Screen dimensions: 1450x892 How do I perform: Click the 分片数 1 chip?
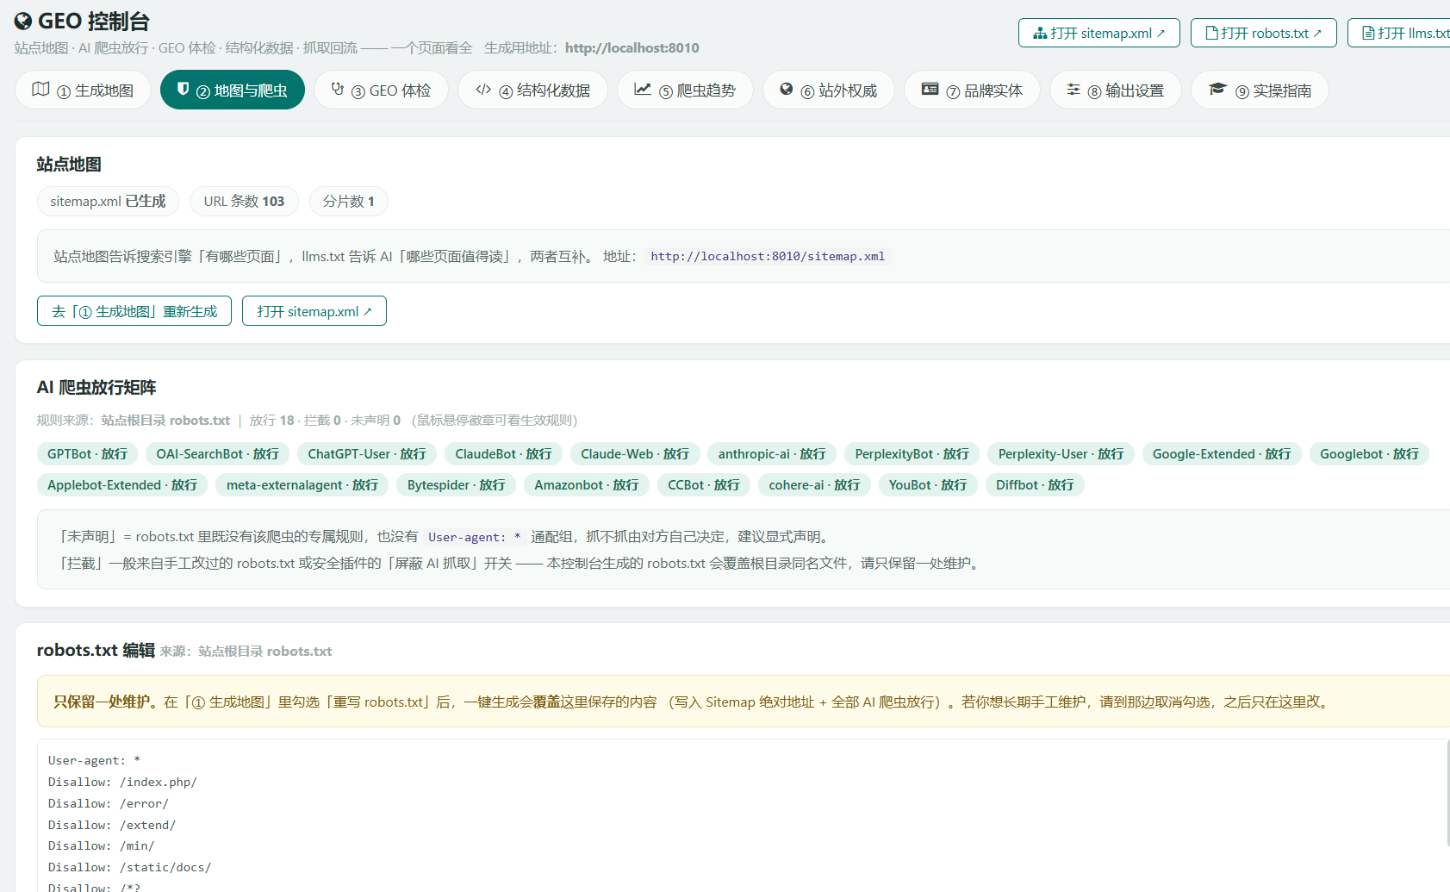click(348, 201)
